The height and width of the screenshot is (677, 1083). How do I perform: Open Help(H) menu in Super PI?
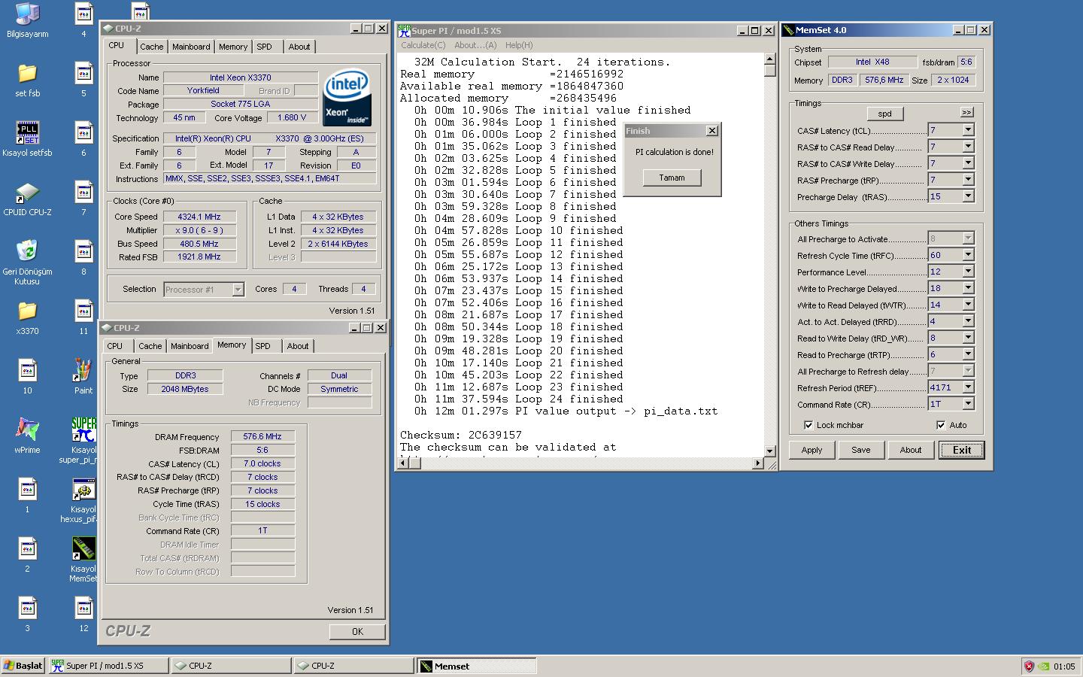[519, 45]
